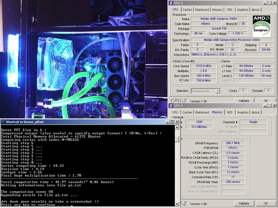Open the Processor #1 selection dropdown
This screenshot has width=278, height=208.
[218, 91]
